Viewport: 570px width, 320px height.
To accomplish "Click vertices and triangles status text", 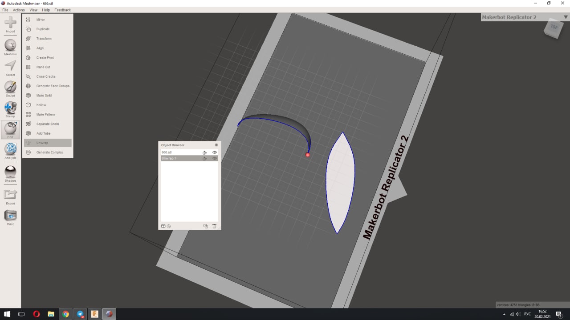I will coord(518,305).
